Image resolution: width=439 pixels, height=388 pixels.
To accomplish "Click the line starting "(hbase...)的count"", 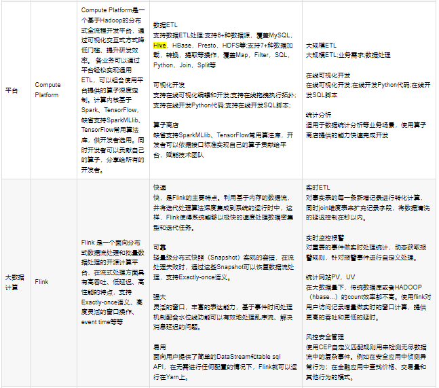I will [x=368, y=297].
